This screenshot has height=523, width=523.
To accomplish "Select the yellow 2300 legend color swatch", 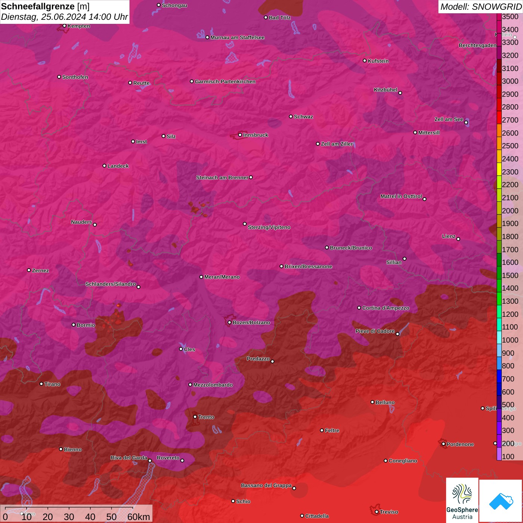I will [x=499, y=169].
